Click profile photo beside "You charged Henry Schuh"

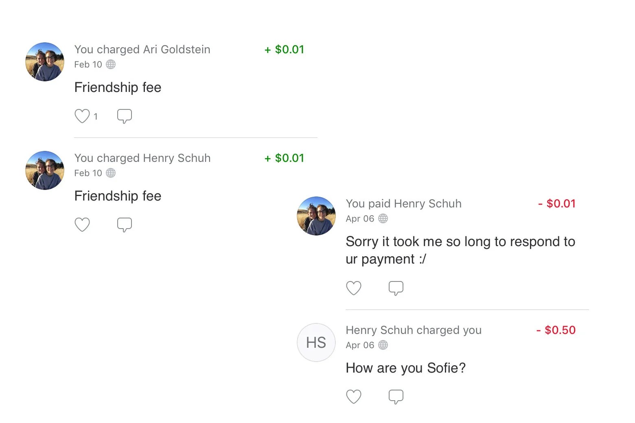click(45, 170)
